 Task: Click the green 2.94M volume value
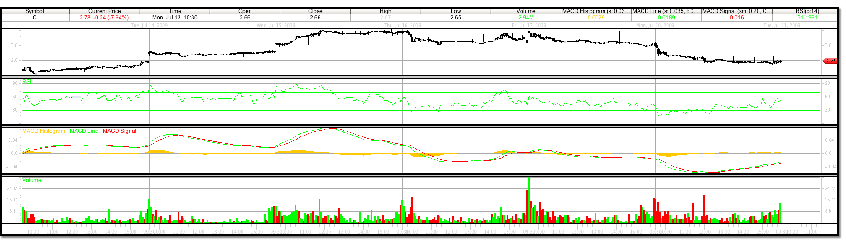526,18
